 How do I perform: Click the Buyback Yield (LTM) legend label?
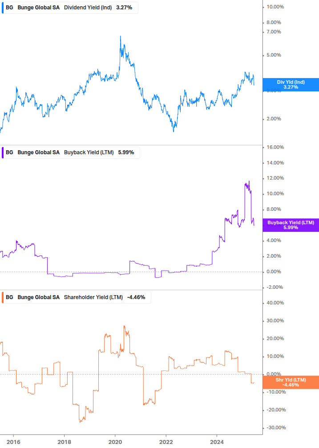[x=89, y=152]
